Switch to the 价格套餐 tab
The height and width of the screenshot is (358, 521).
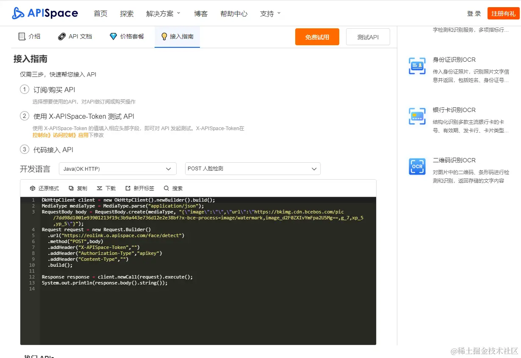[x=127, y=36]
